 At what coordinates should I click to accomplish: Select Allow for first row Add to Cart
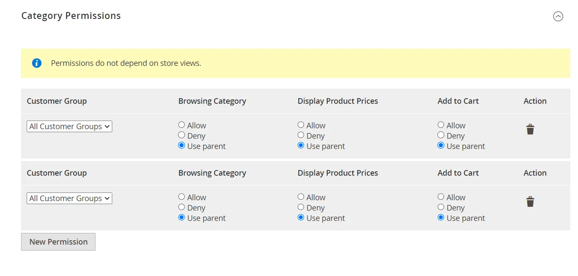tap(441, 124)
